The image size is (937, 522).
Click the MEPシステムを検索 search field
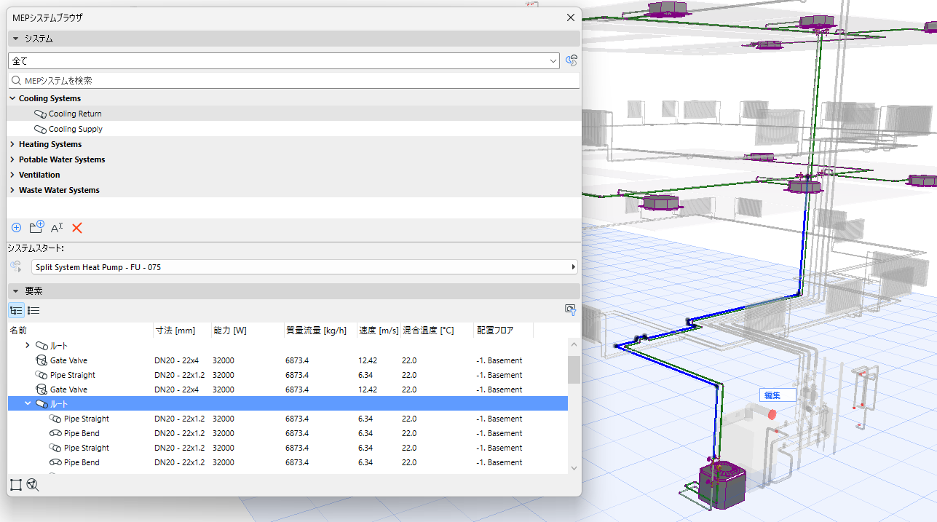[x=294, y=81]
